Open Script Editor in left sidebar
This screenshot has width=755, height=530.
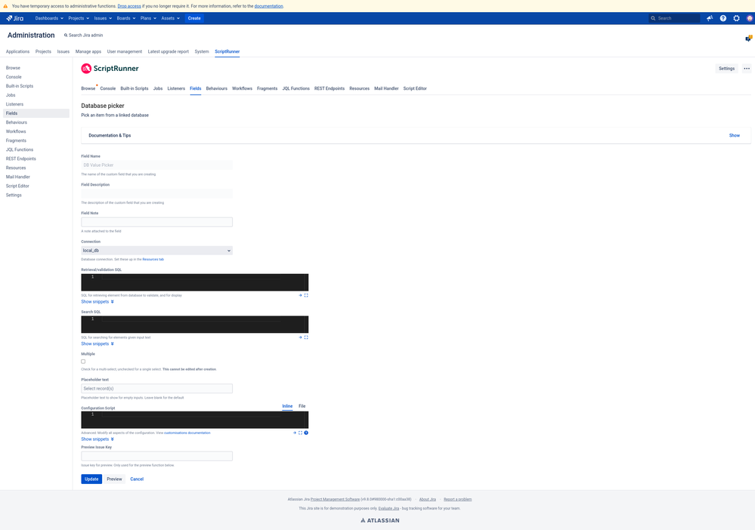pos(18,186)
